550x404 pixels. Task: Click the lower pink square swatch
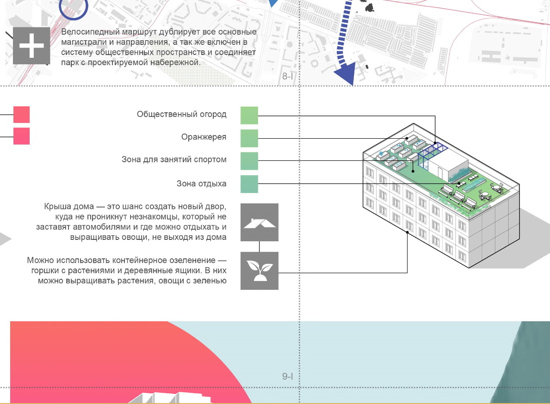tap(21, 136)
